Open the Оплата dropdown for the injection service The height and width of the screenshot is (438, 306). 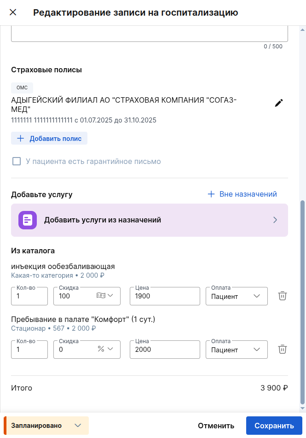click(237, 296)
